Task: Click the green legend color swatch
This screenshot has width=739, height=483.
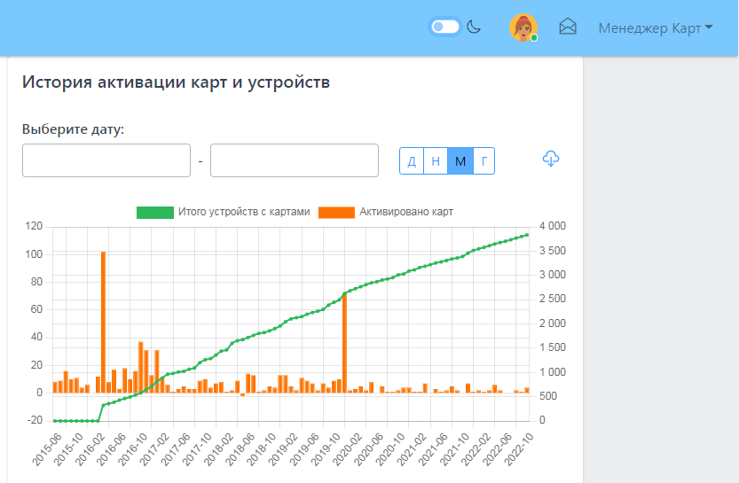Action: coord(154,212)
